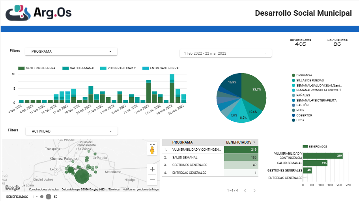Go to previous table page

tap(245, 190)
